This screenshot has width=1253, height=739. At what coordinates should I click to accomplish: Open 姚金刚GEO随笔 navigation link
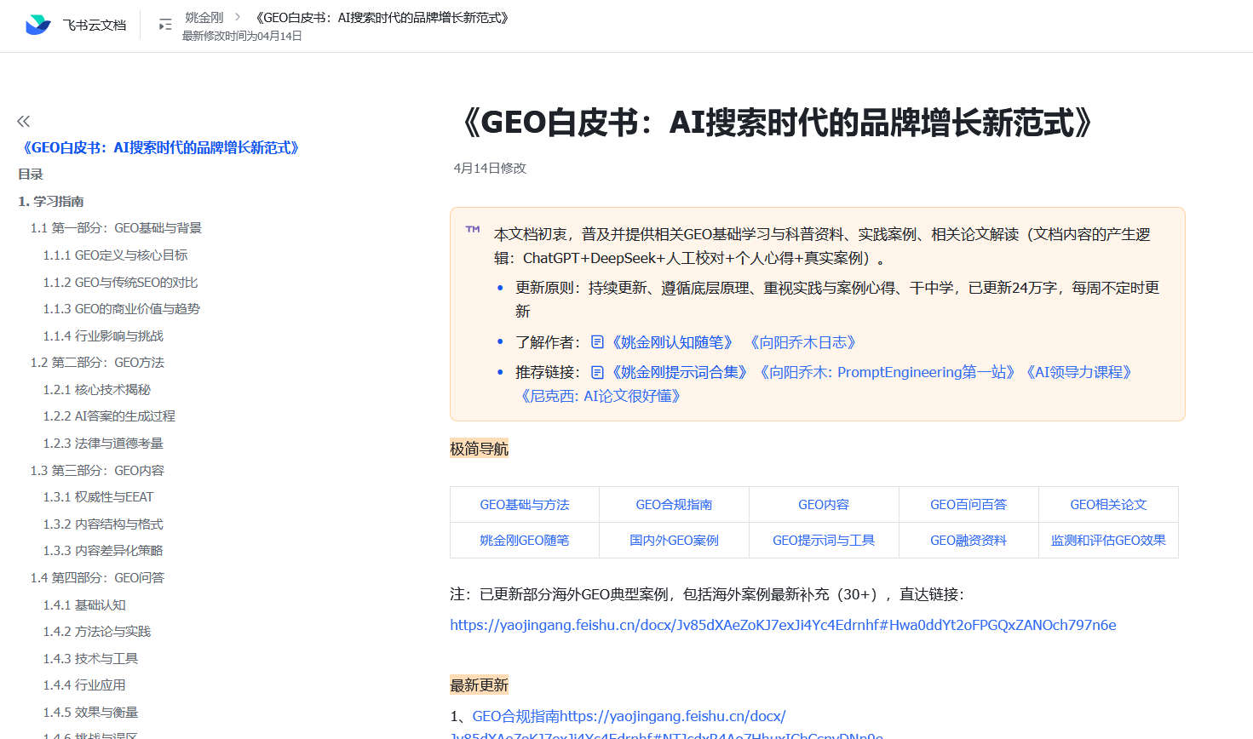[525, 541]
